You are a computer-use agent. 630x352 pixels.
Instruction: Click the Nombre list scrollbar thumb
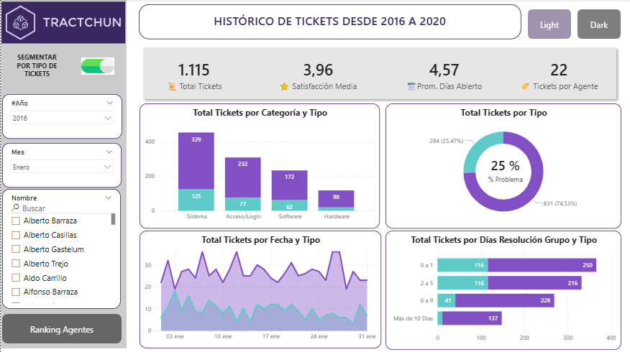tap(114, 219)
